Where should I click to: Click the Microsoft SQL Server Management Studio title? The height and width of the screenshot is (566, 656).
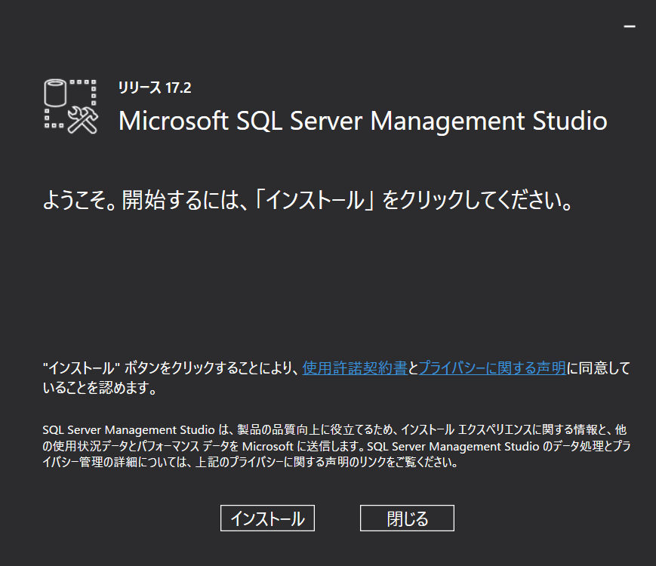tap(362, 121)
